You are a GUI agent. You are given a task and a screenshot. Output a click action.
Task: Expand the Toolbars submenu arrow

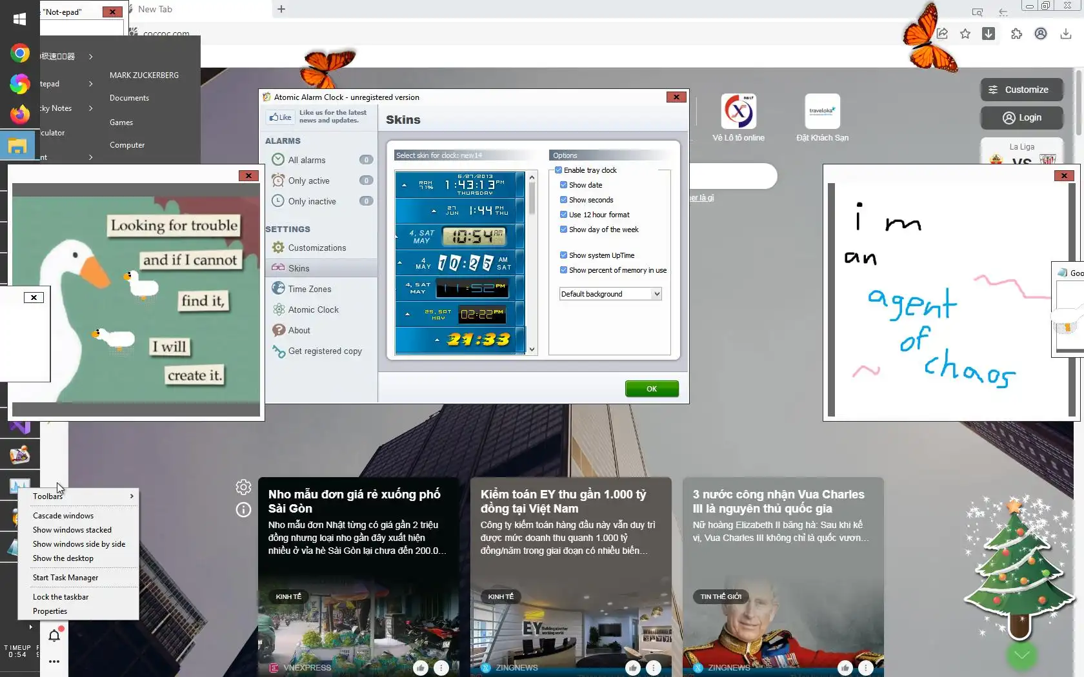click(x=132, y=496)
